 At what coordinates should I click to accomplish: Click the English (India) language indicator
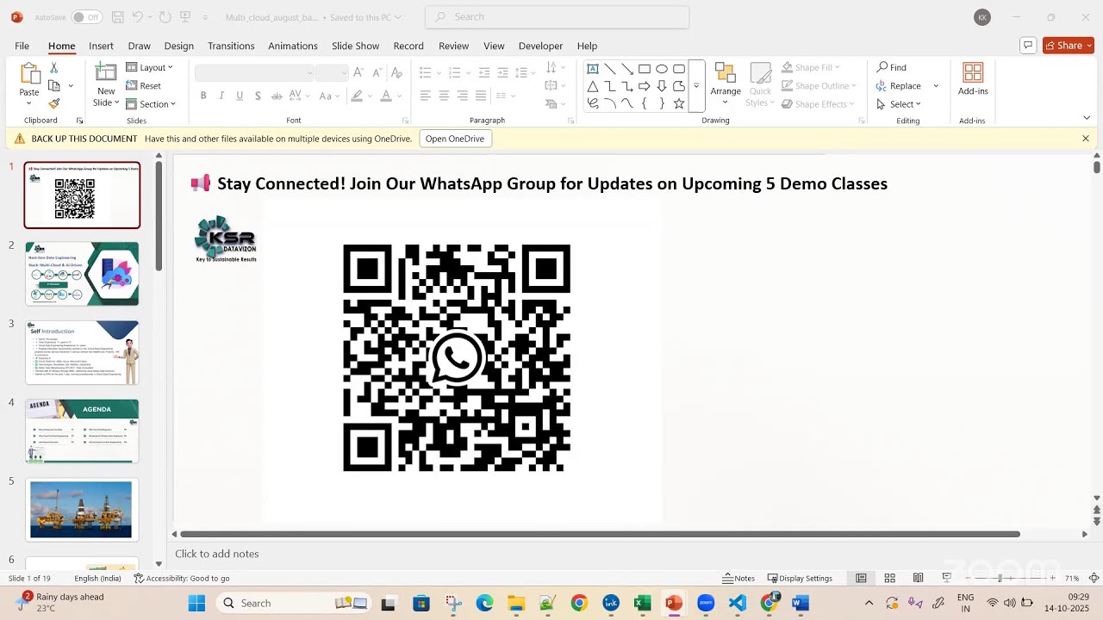tap(97, 578)
